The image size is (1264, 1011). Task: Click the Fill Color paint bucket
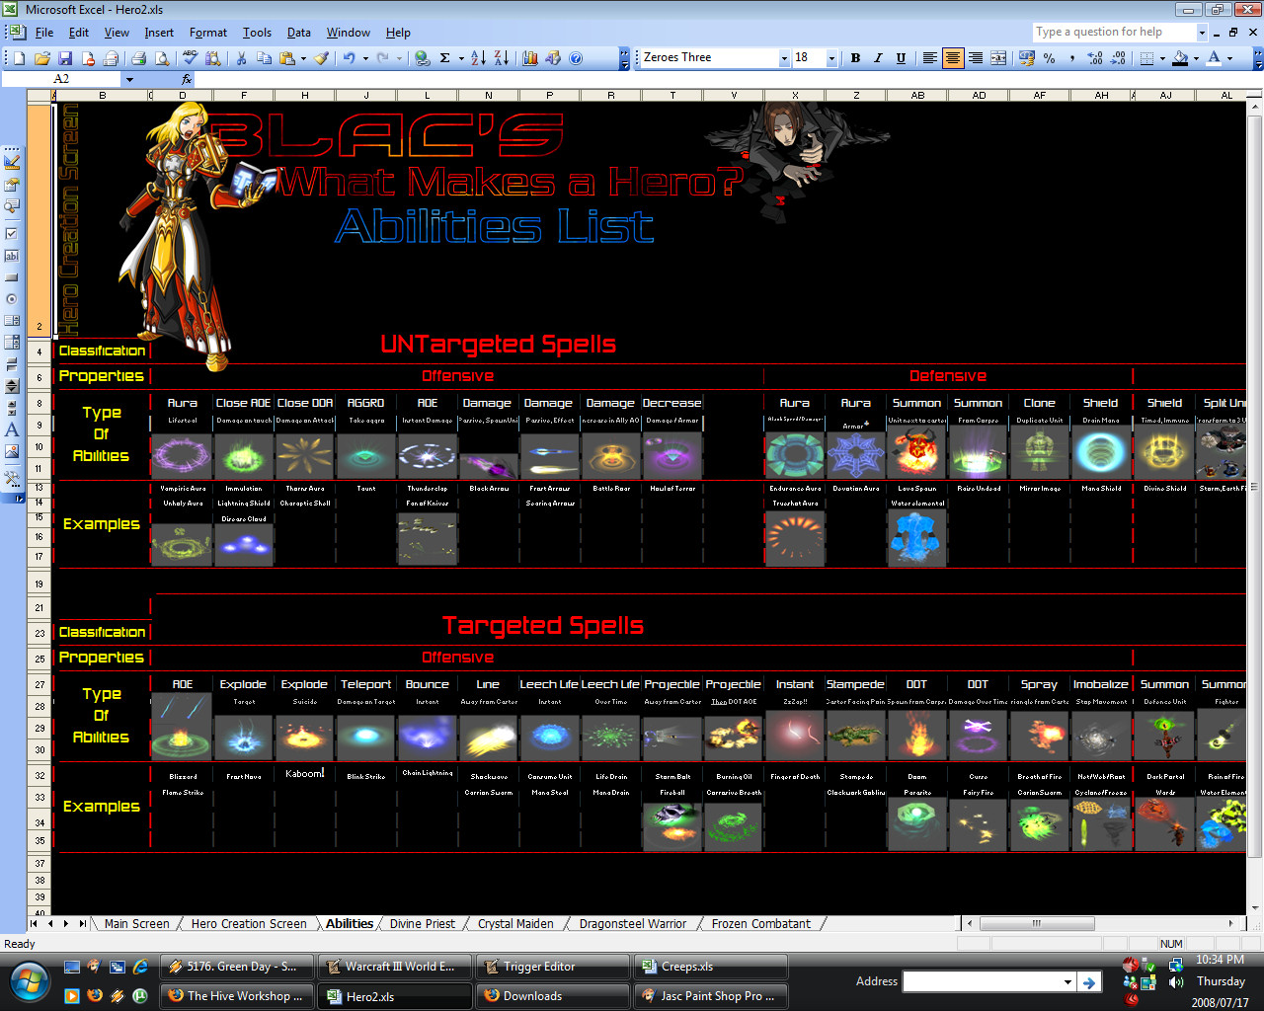pyautogui.click(x=1180, y=58)
